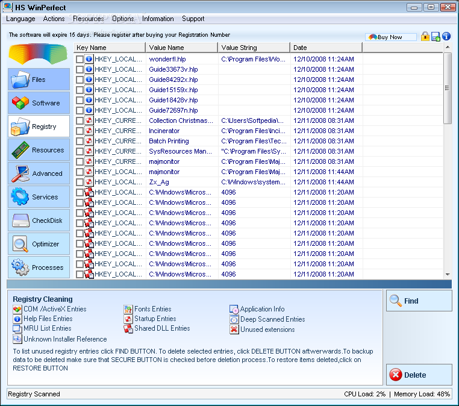Open the Software cubes icon
This screenshot has height=406, width=459.
click(20, 103)
